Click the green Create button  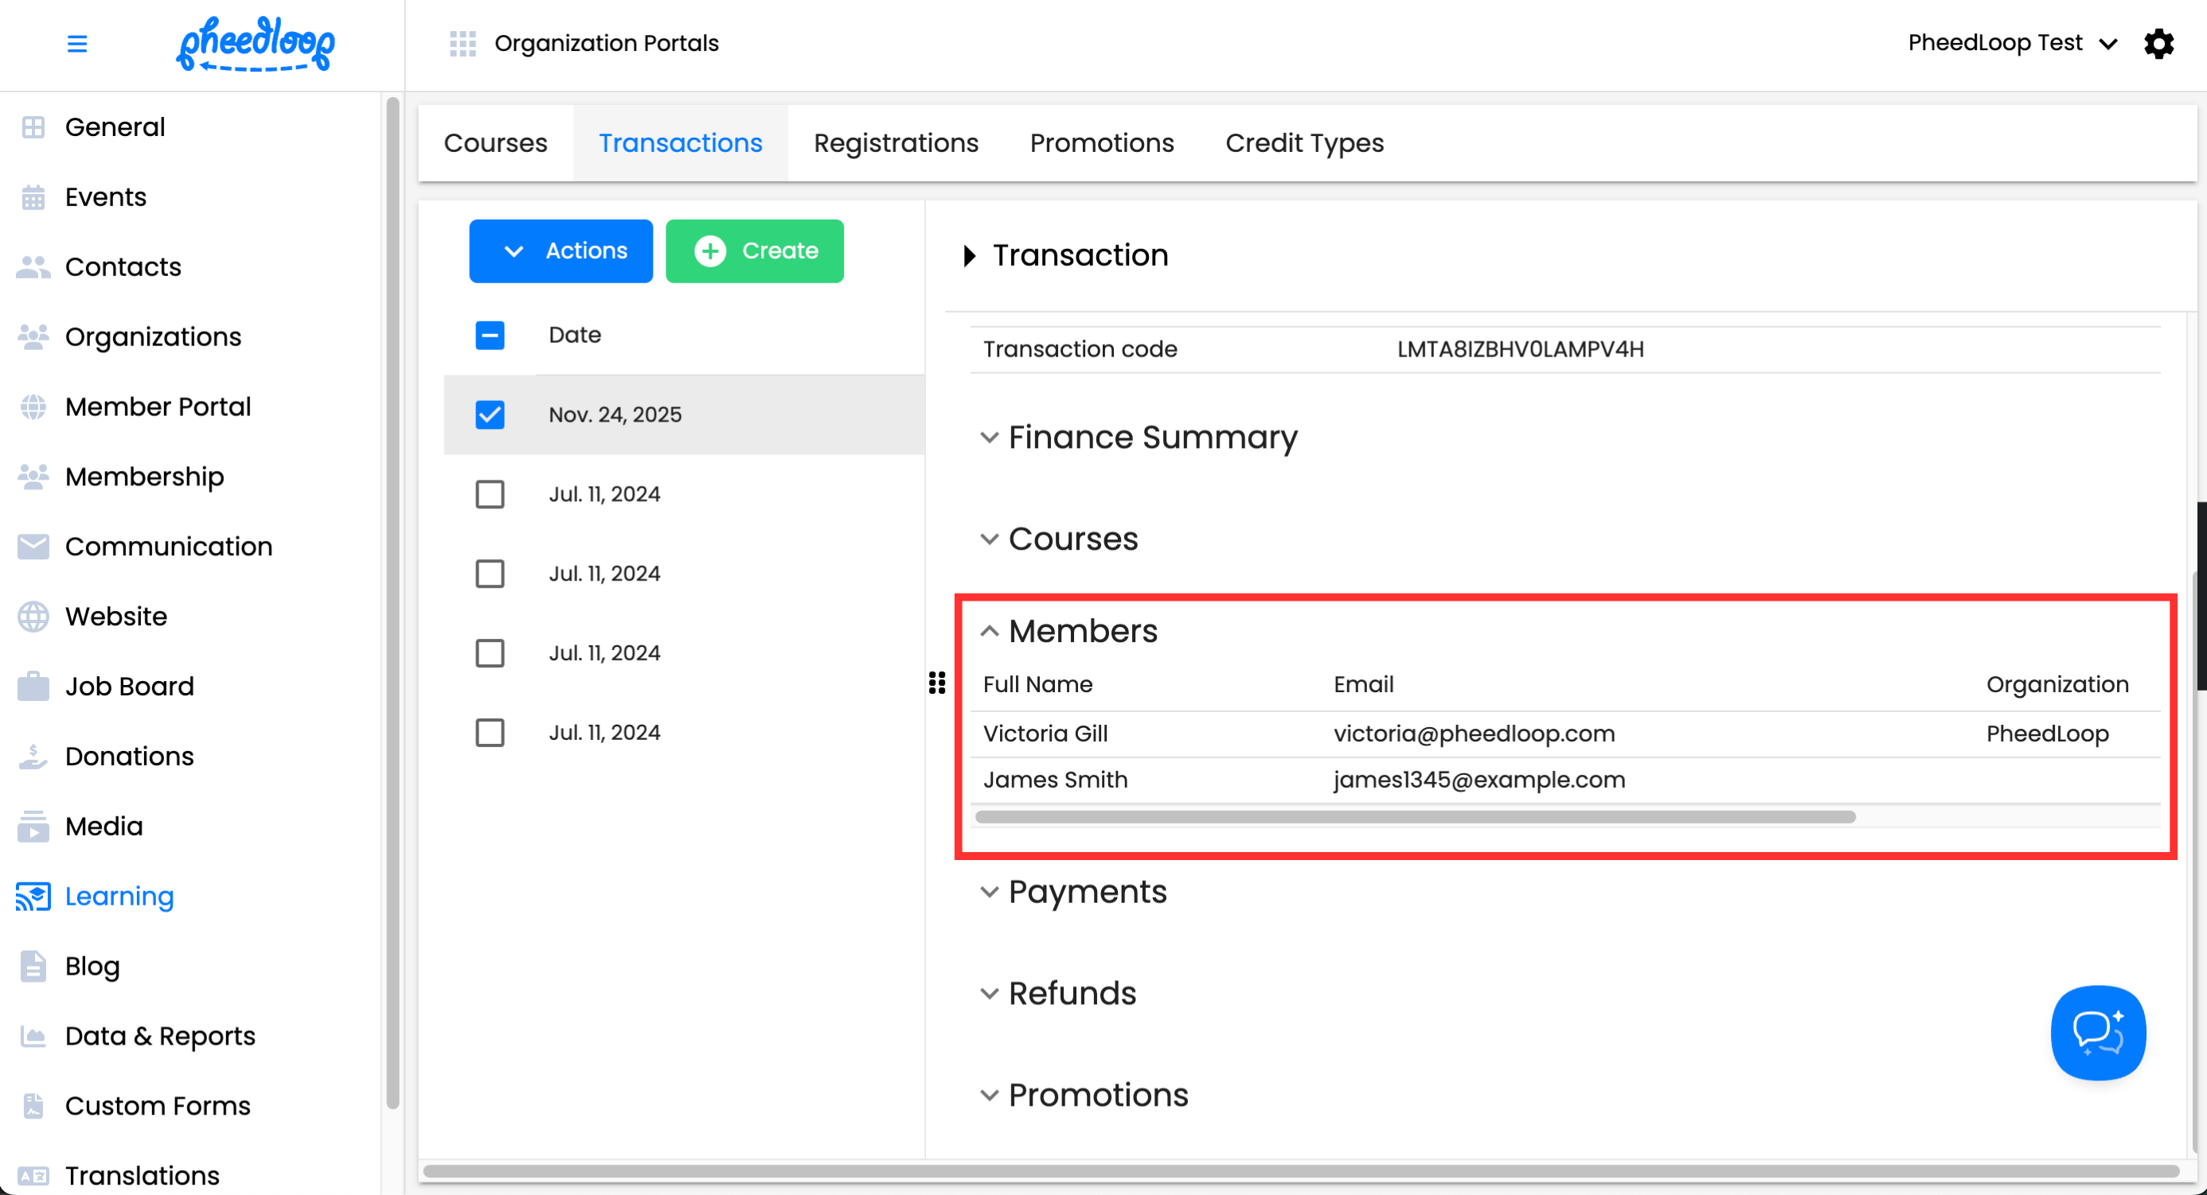coord(754,251)
